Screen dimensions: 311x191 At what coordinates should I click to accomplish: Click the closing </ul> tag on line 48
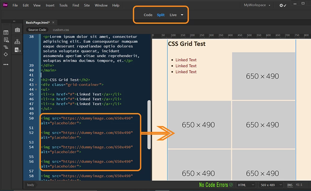(x=46, y=109)
